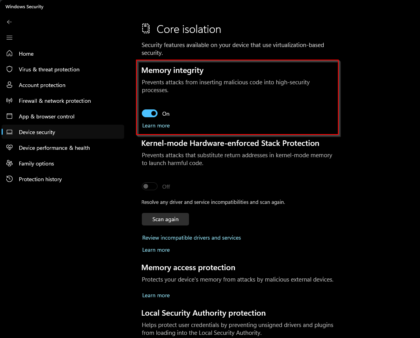Toggle Kernel-mode Hardware-enforced Stack Protection switch
Image resolution: width=420 pixels, height=338 pixels.
coord(150,187)
